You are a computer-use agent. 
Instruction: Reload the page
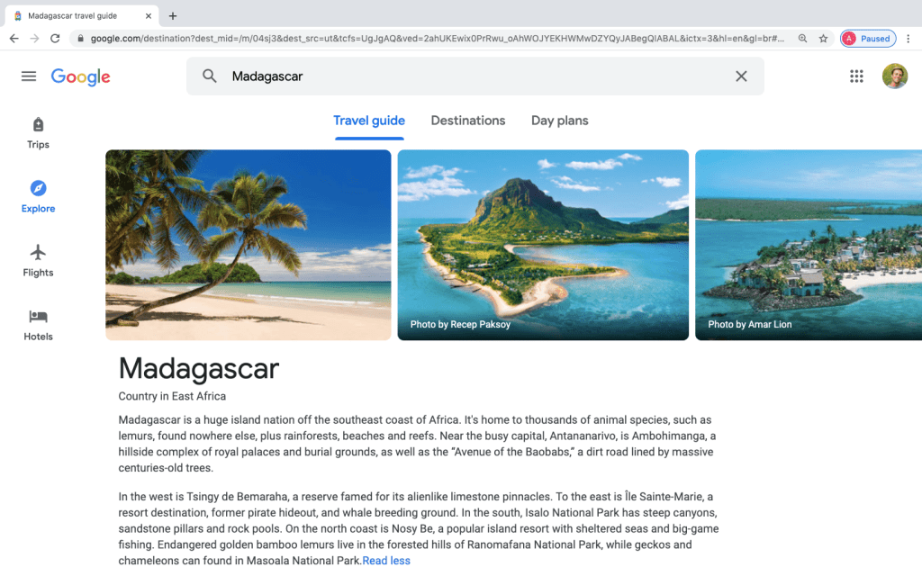tap(55, 39)
